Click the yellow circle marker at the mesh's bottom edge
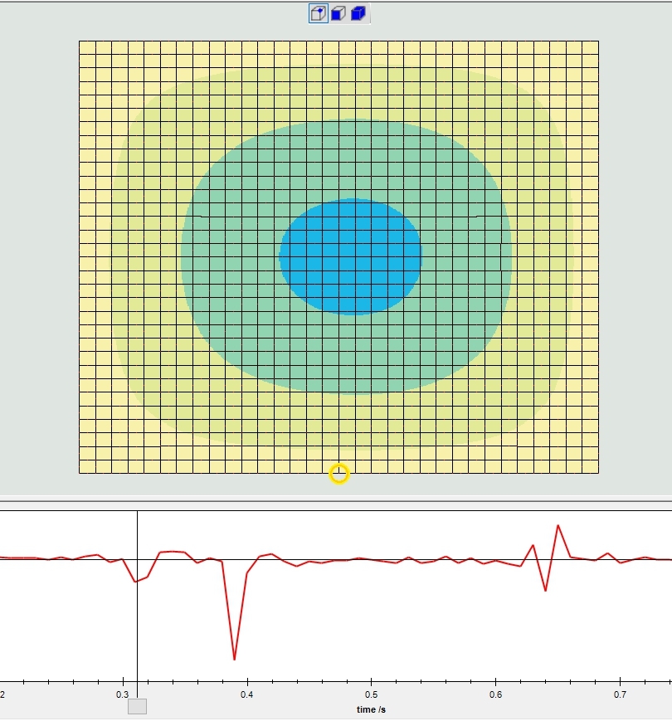The image size is (672, 721). click(x=339, y=474)
